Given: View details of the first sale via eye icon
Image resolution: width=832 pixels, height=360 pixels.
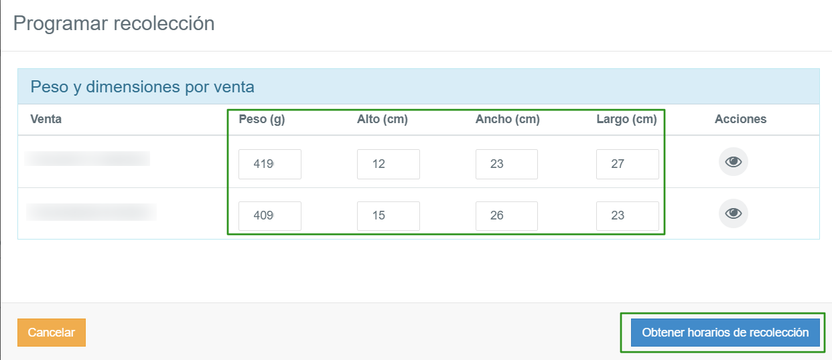Looking at the screenshot, I should (734, 161).
